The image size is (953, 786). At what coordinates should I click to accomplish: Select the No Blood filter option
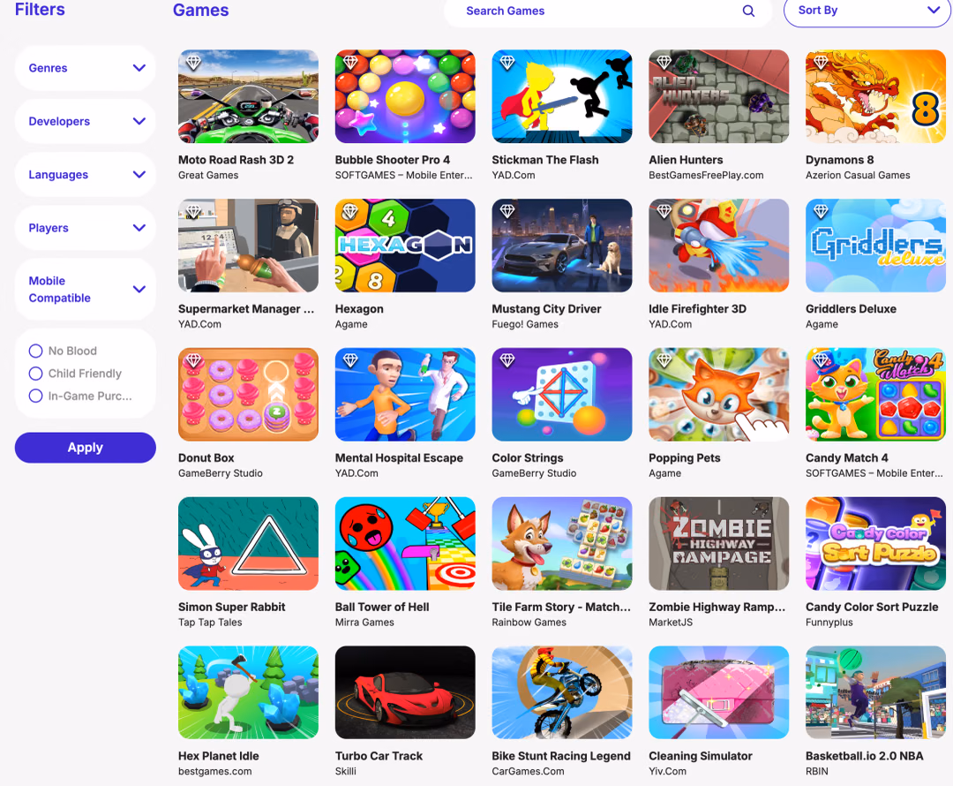pyautogui.click(x=36, y=351)
